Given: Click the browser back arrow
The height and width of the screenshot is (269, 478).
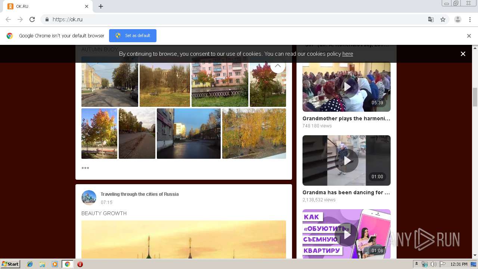Looking at the screenshot, I should tap(8, 19).
